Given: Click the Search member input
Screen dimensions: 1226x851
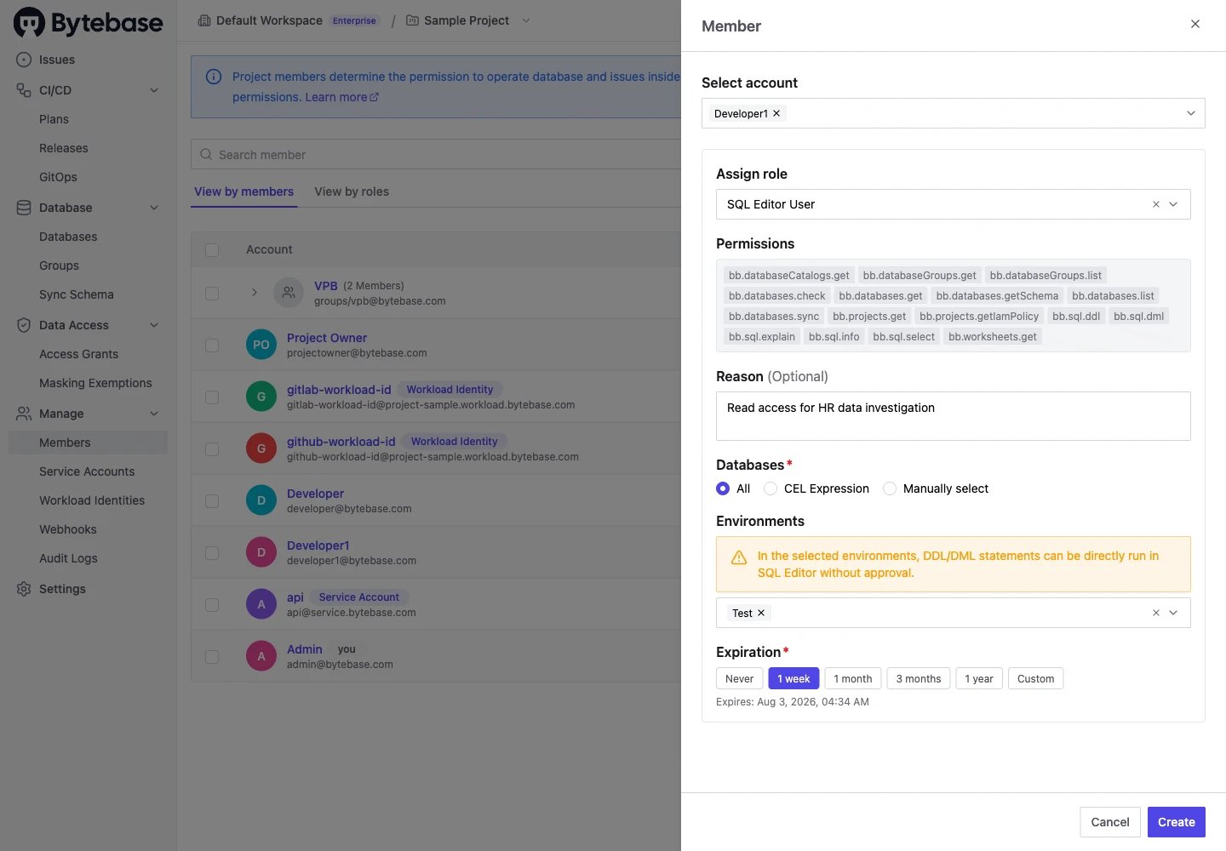Looking at the screenshot, I should pos(436,155).
